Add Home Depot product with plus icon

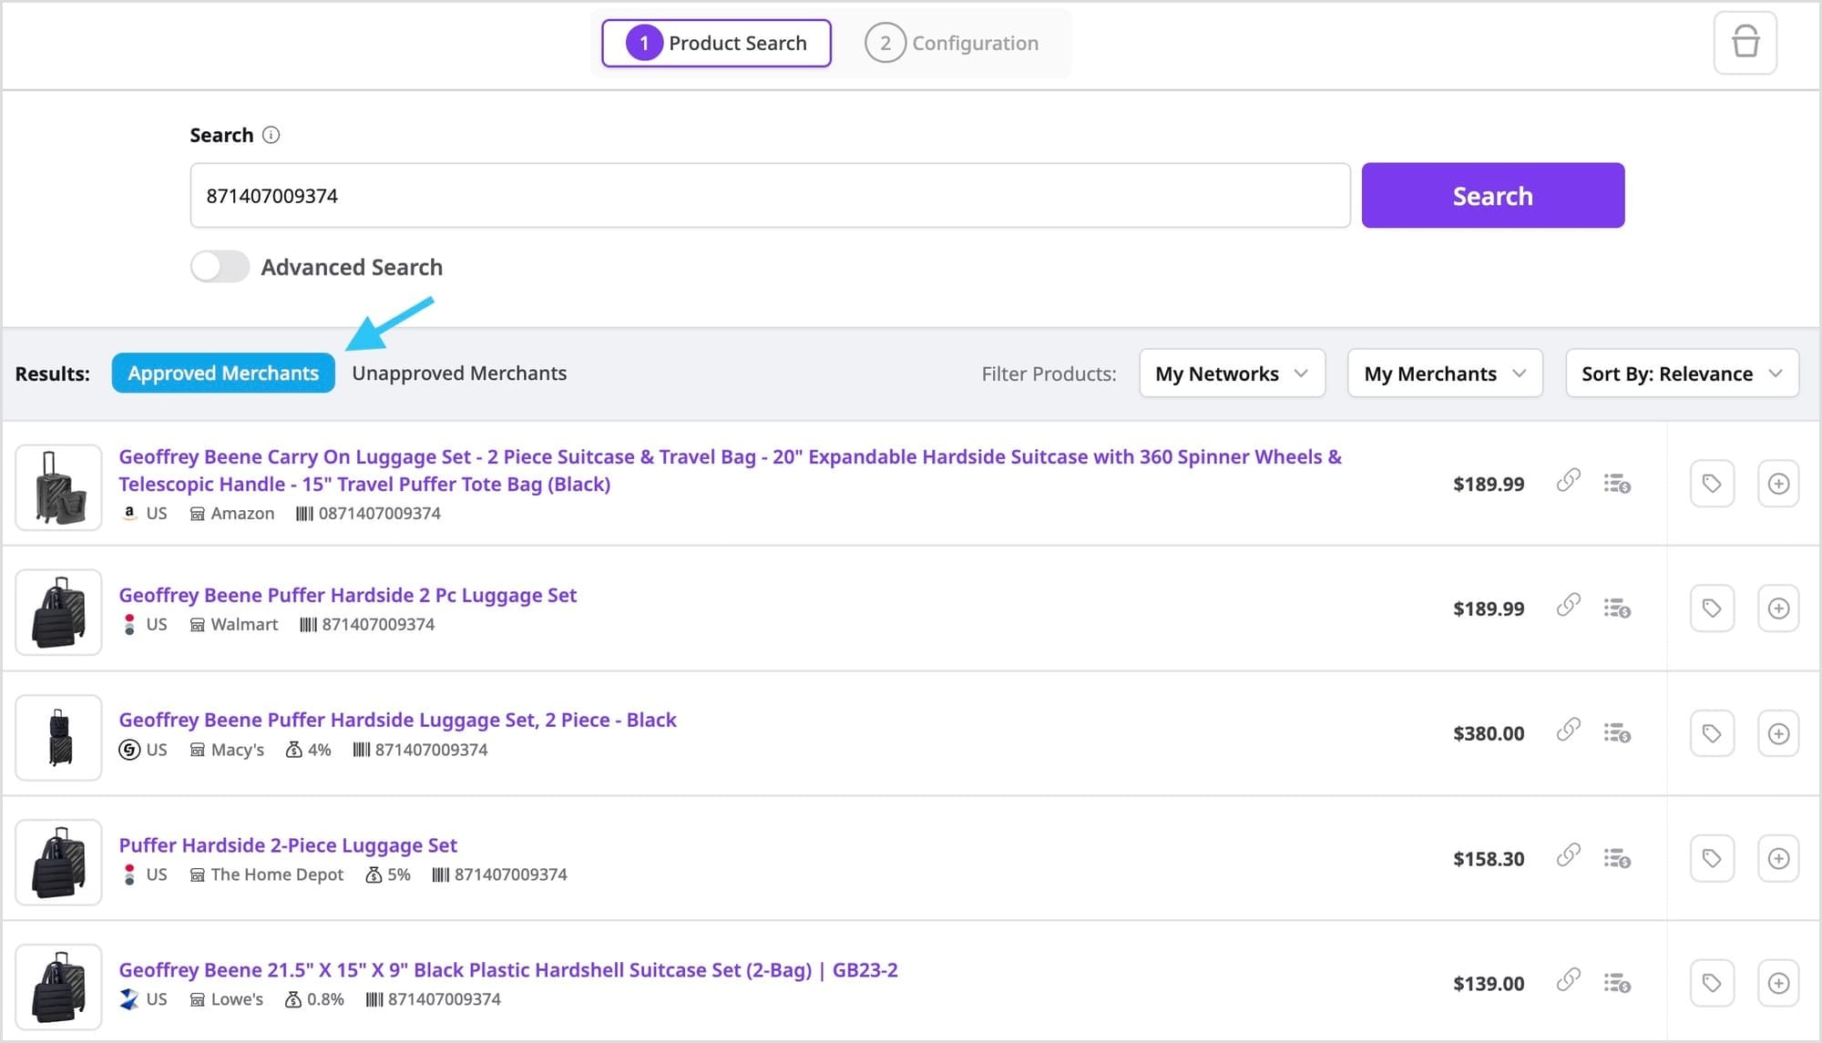[1778, 858]
